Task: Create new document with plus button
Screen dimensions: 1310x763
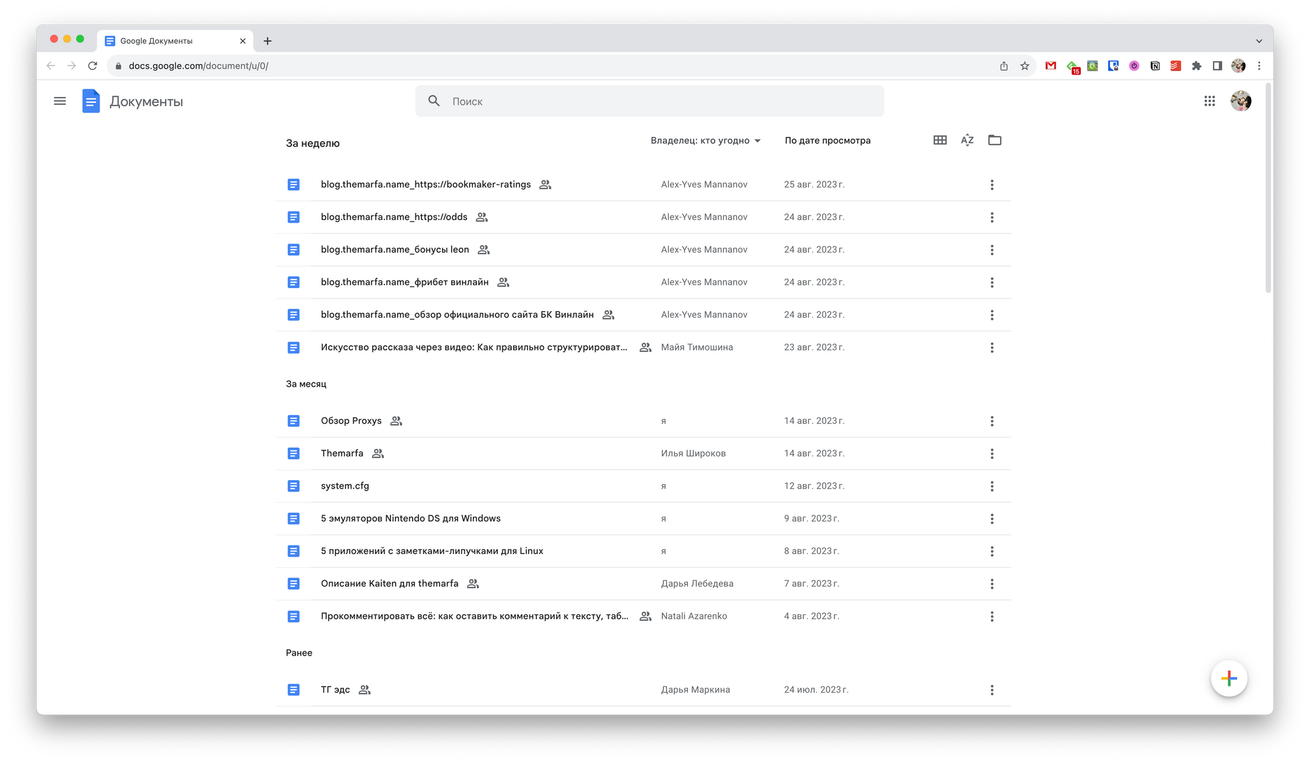Action: click(x=1228, y=679)
